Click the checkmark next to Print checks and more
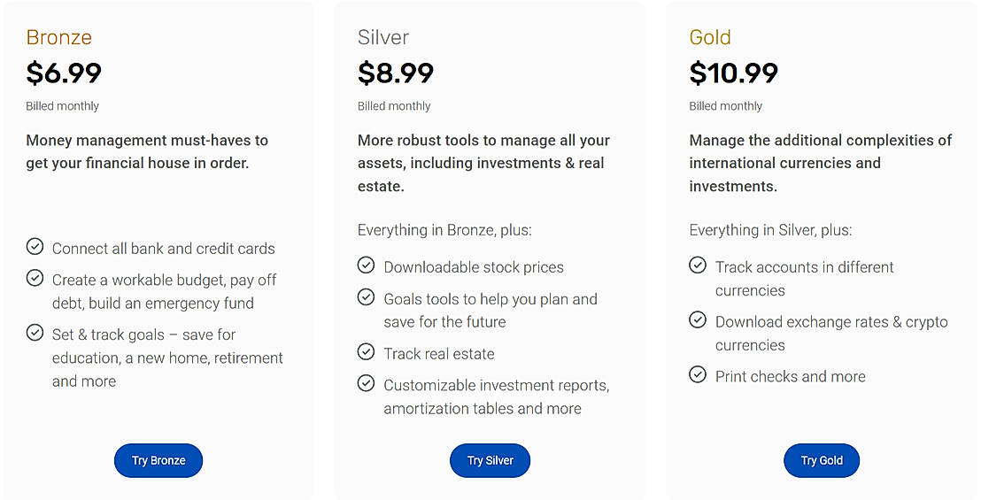 tap(698, 375)
